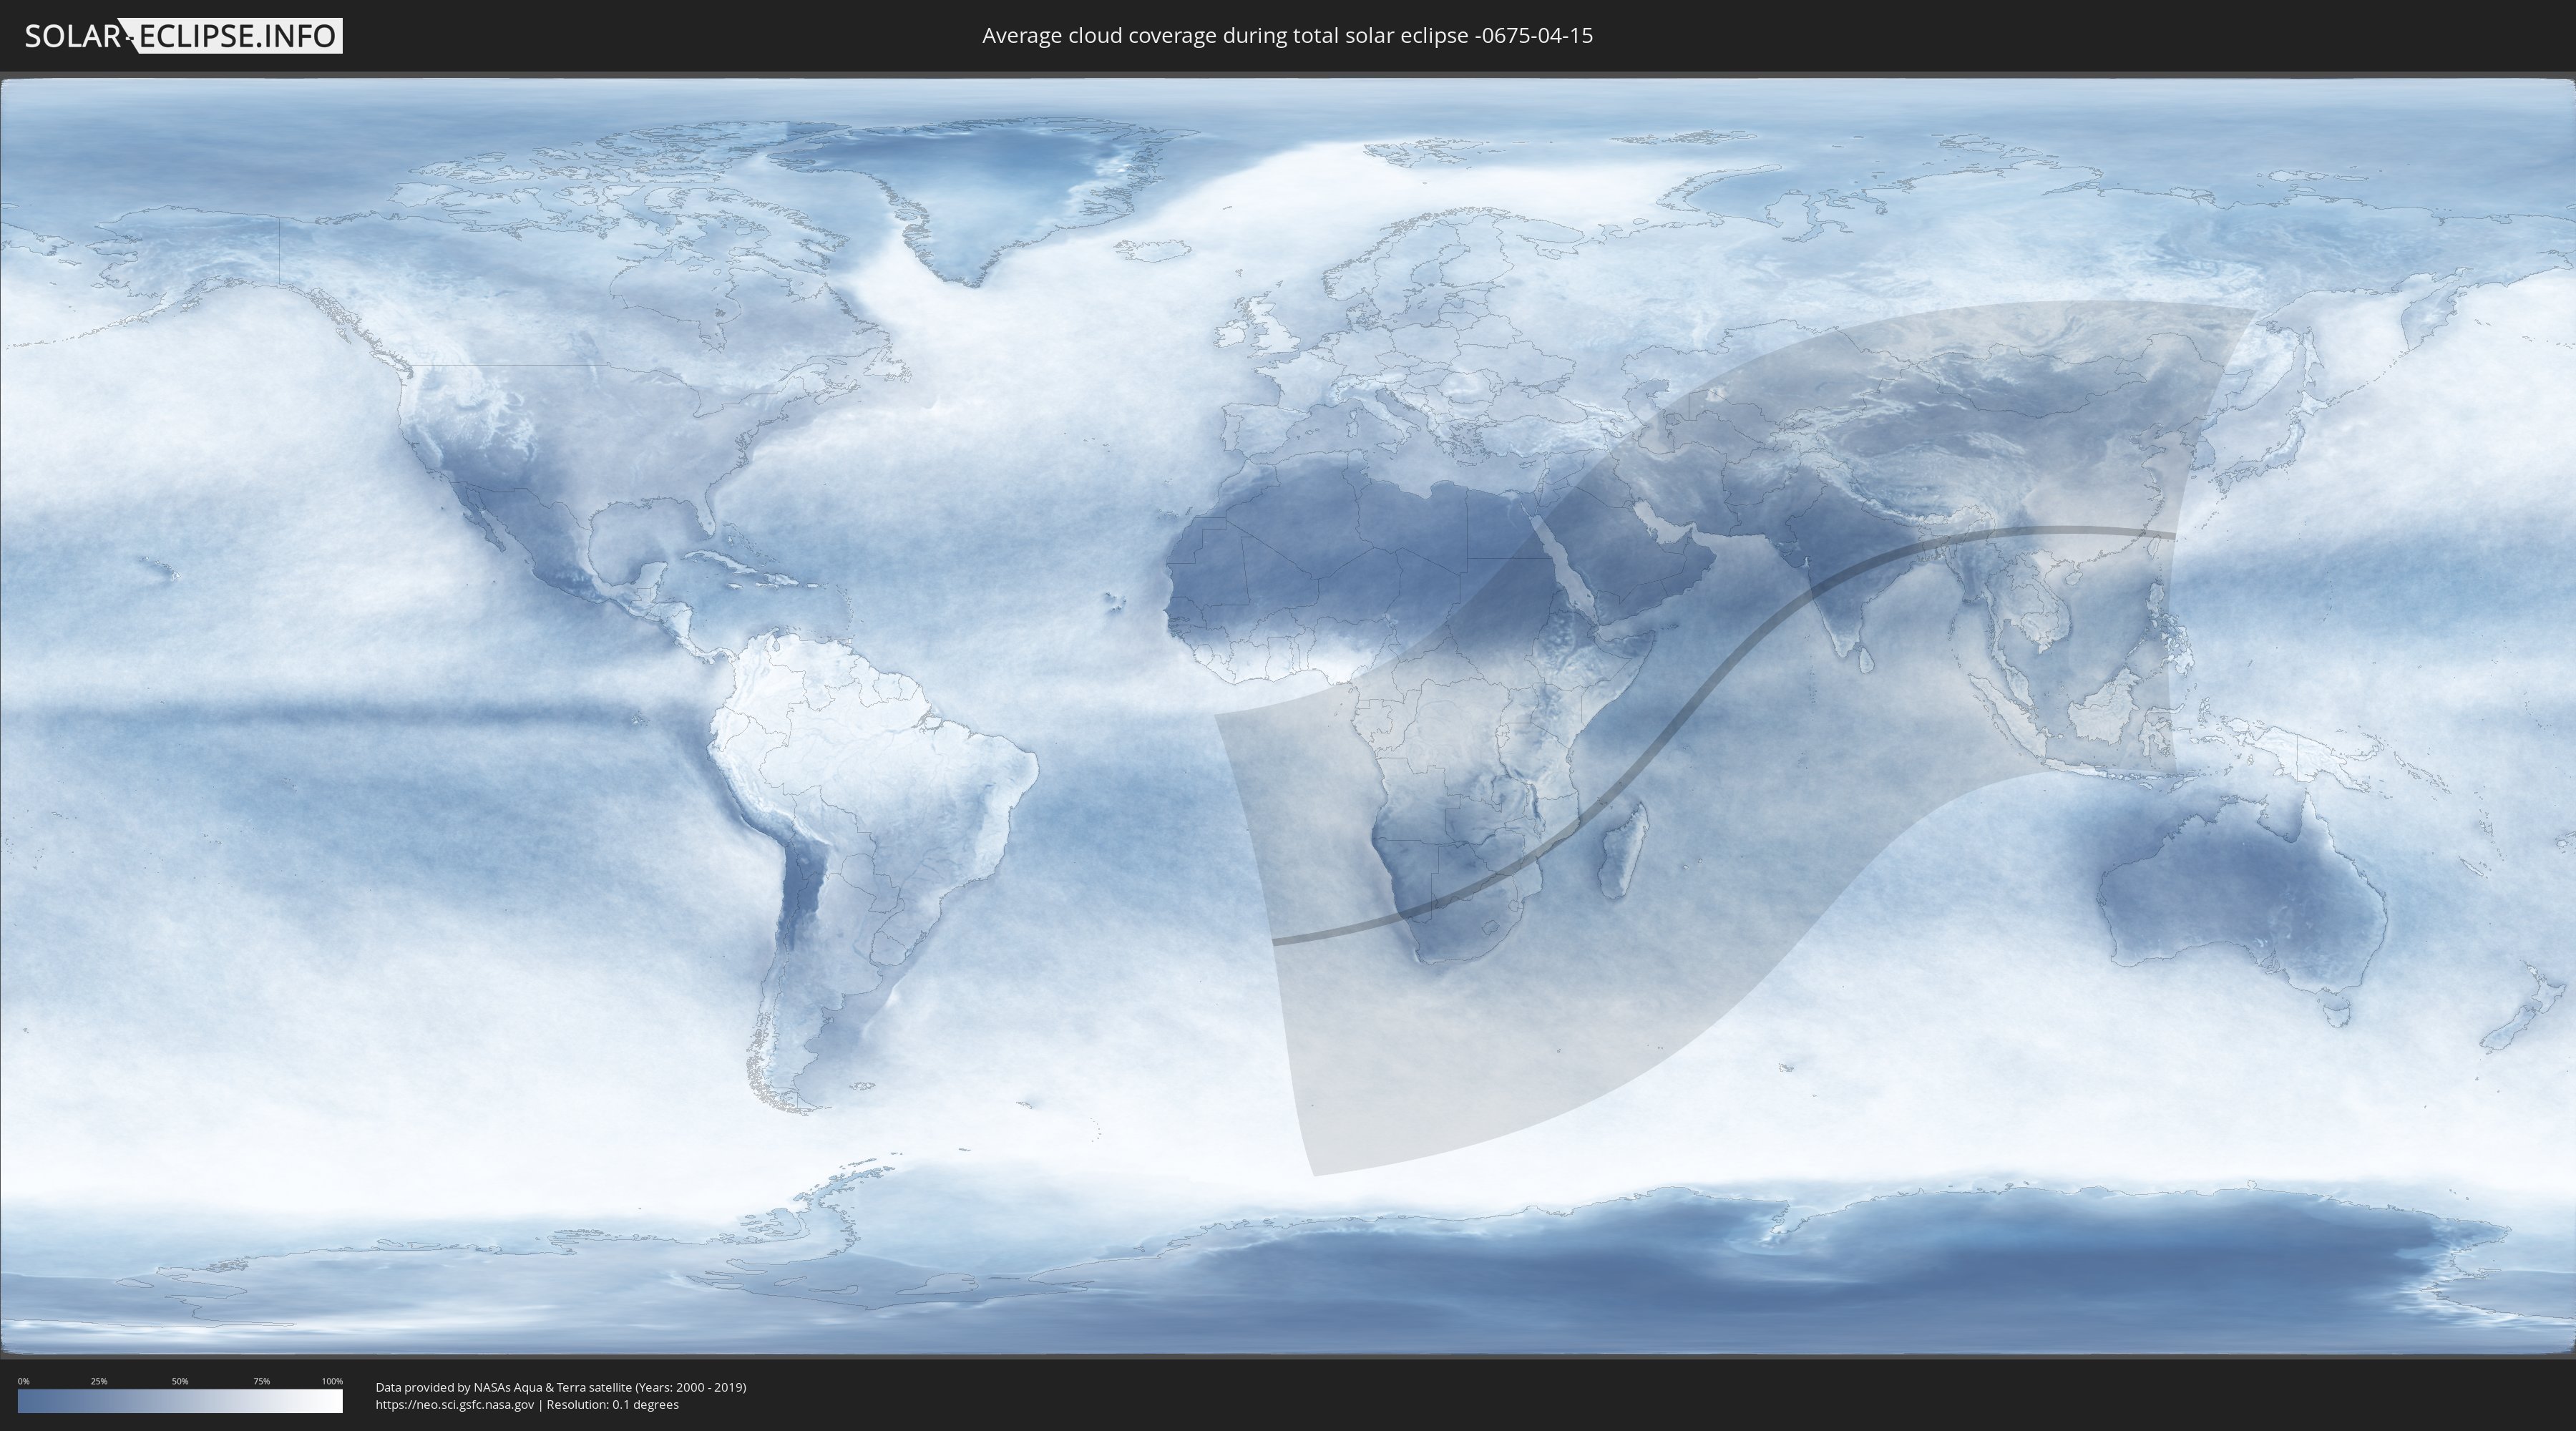The width and height of the screenshot is (2576, 1431).
Task: Click the 50% mark on the legend
Action: pyautogui.click(x=180, y=1381)
